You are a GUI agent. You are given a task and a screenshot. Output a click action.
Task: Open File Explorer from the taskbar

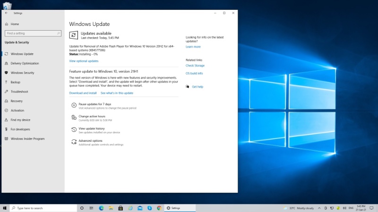pos(111,208)
